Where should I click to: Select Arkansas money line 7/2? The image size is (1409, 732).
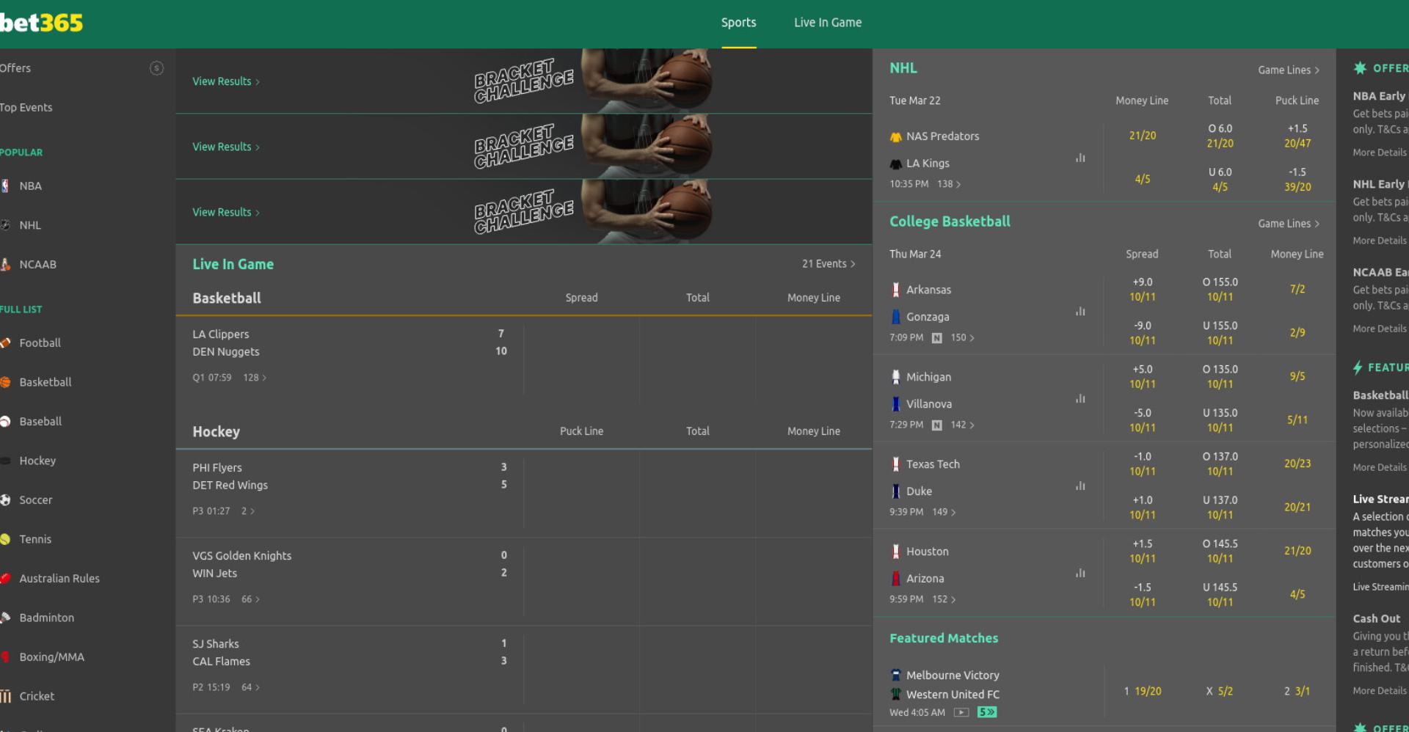coord(1297,289)
